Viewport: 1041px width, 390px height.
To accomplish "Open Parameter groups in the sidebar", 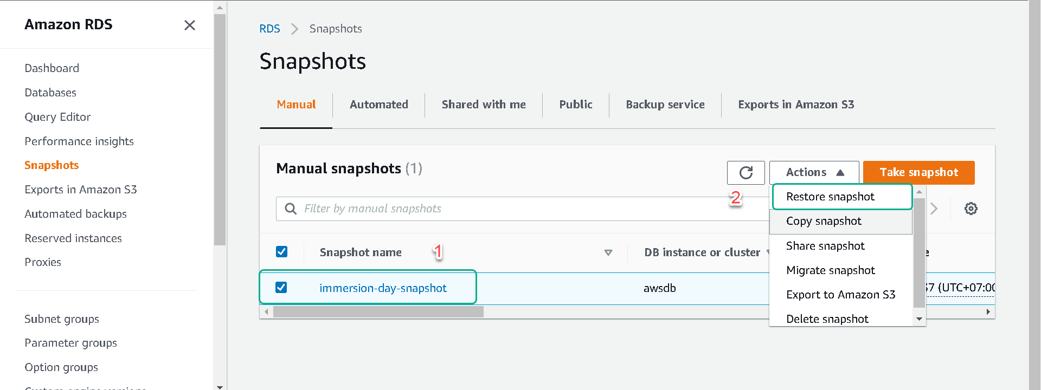I will [70, 343].
